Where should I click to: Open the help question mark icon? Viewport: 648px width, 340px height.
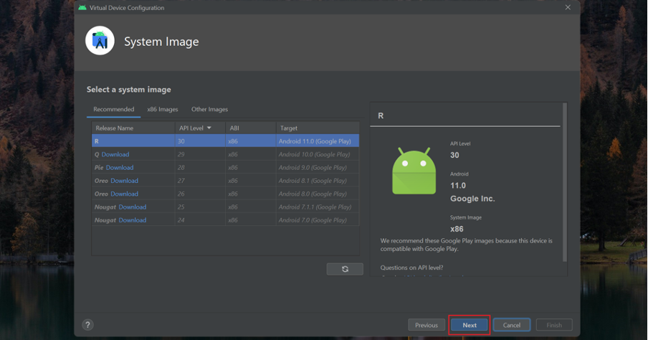point(87,325)
